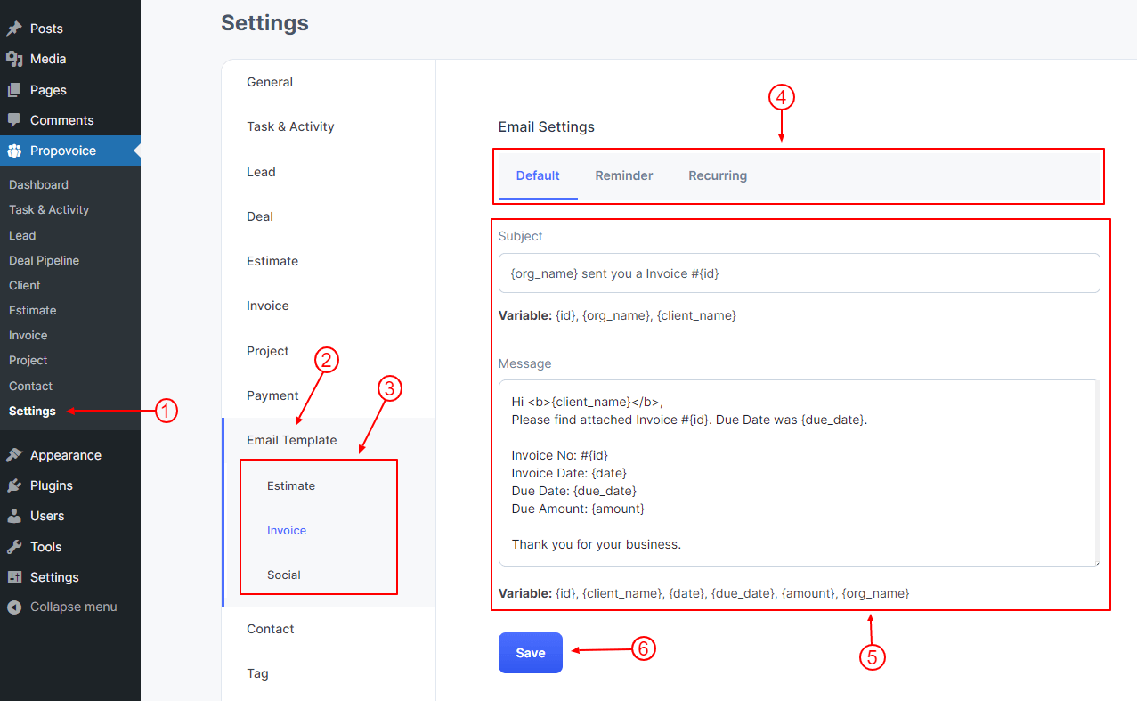The image size is (1137, 701).
Task: Open the Media library icon
Action: tap(14, 59)
